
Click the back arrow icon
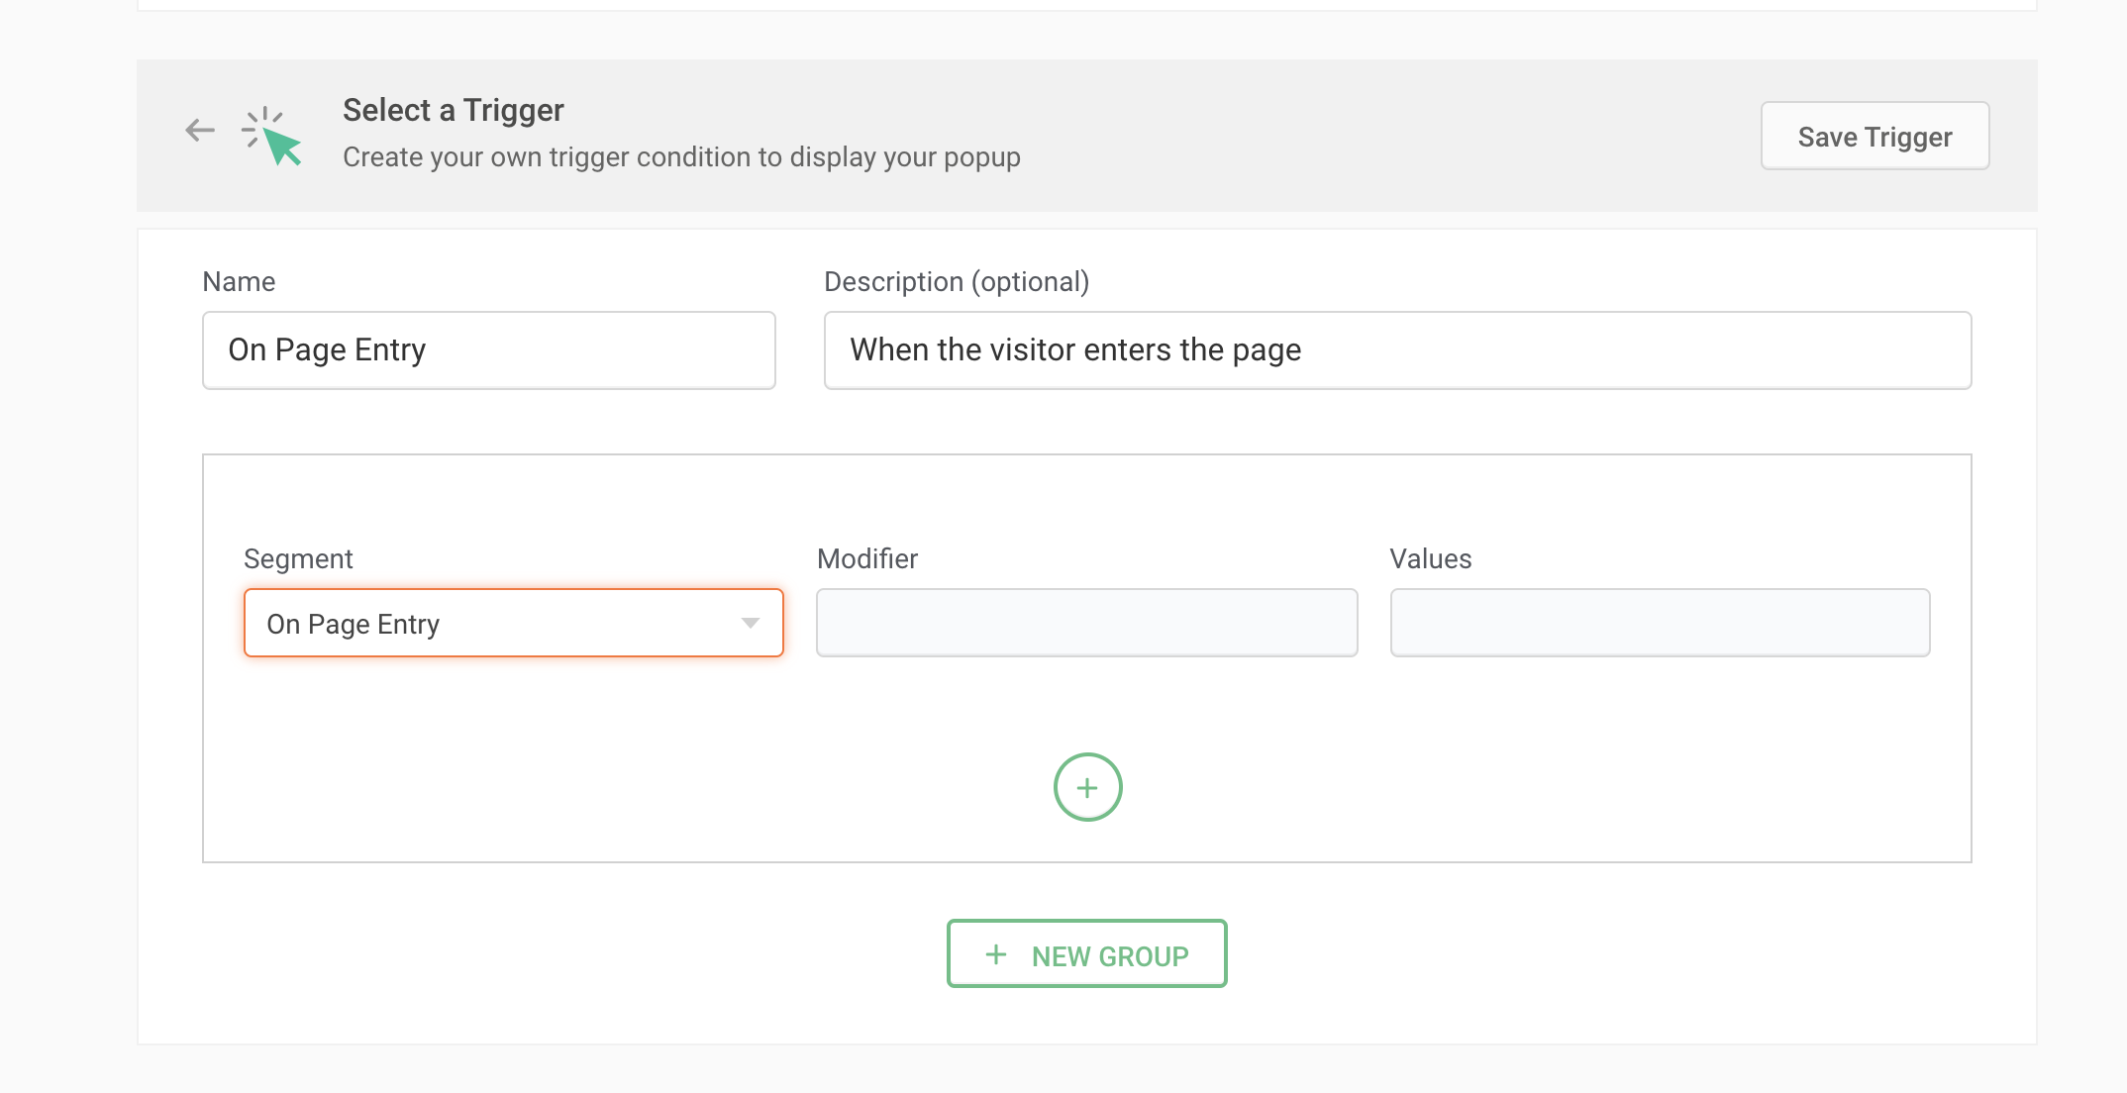(200, 130)
